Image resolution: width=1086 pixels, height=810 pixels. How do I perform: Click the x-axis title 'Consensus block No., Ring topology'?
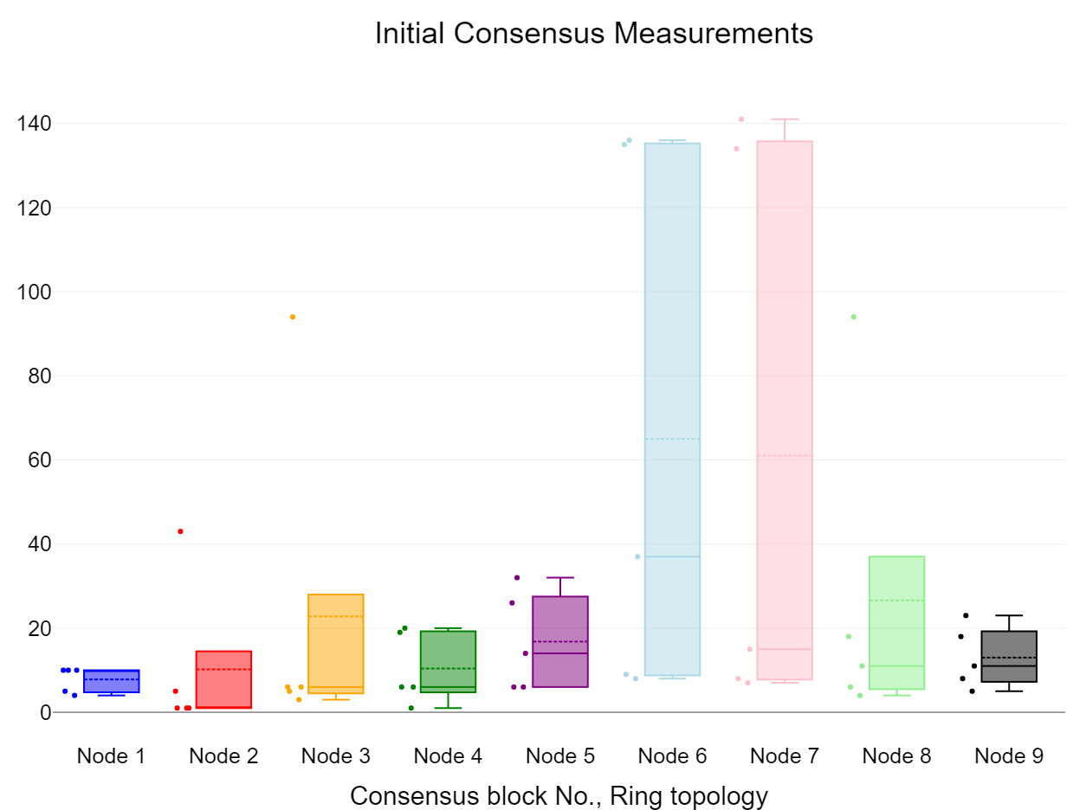pyautogui.click(x=559, y=795)
